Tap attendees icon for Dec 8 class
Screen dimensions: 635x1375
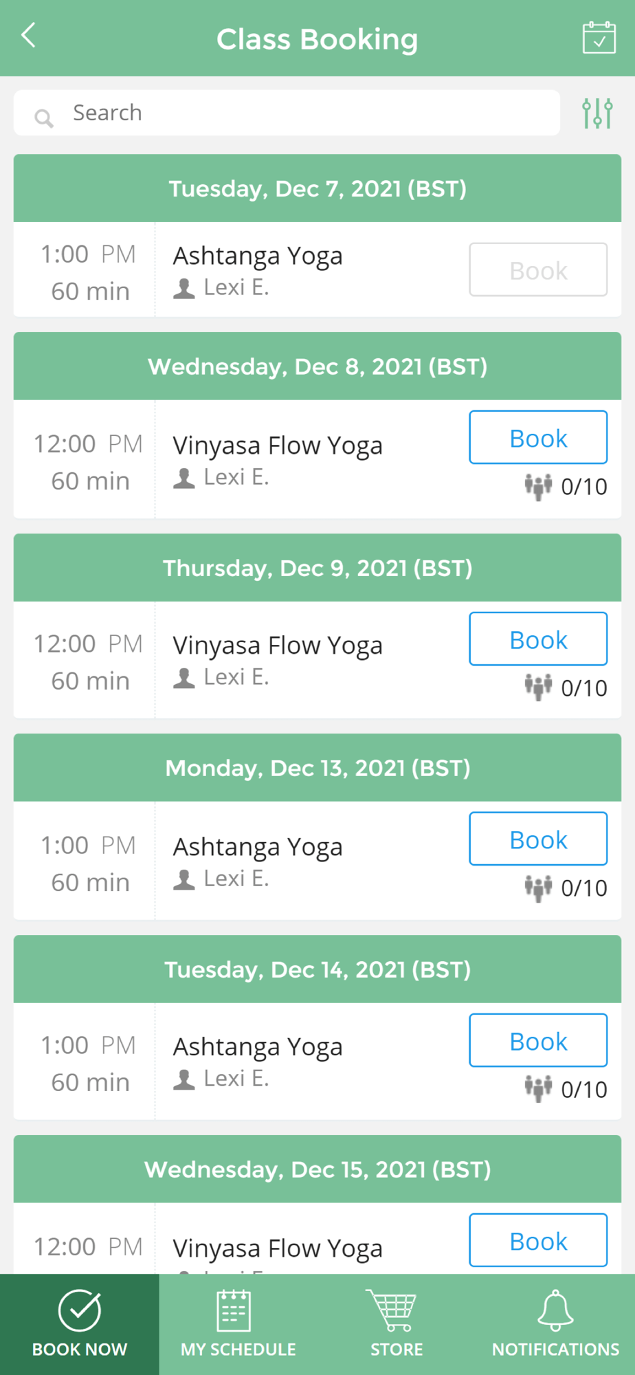pos(538,487)
